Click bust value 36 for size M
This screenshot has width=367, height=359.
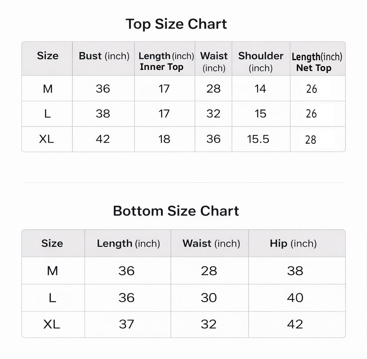click(x=103, y=89)
